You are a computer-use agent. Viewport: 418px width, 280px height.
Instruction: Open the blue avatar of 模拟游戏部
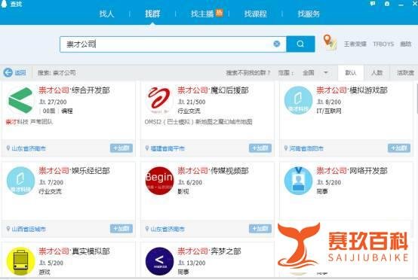point(298,101)
